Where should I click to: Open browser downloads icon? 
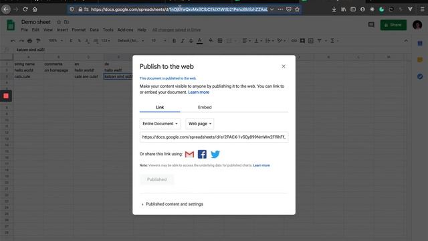334,9
